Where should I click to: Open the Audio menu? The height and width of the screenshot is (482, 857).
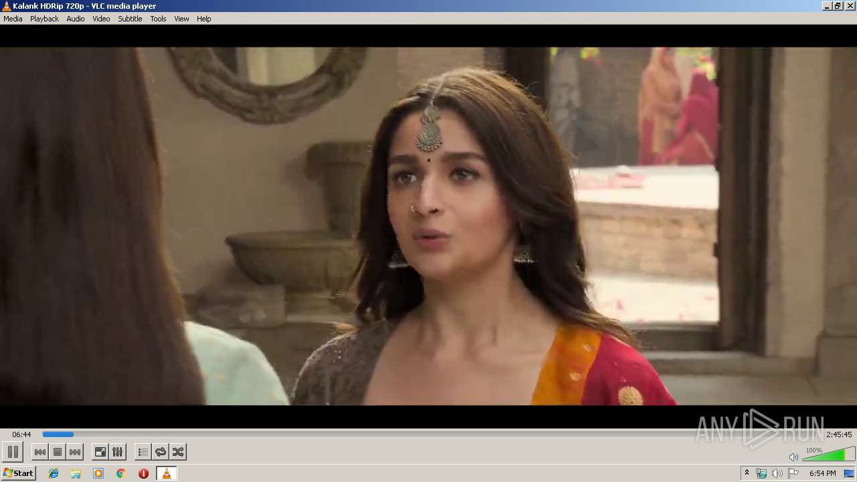tap(75, 19)
